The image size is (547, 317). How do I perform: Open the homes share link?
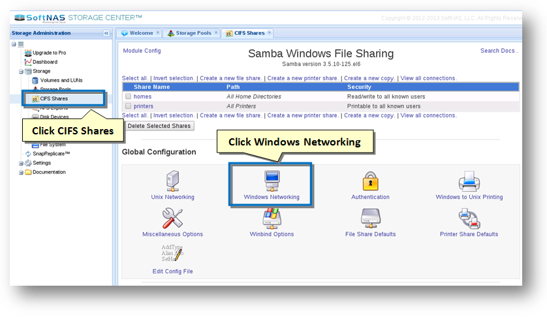pos(142,97)
